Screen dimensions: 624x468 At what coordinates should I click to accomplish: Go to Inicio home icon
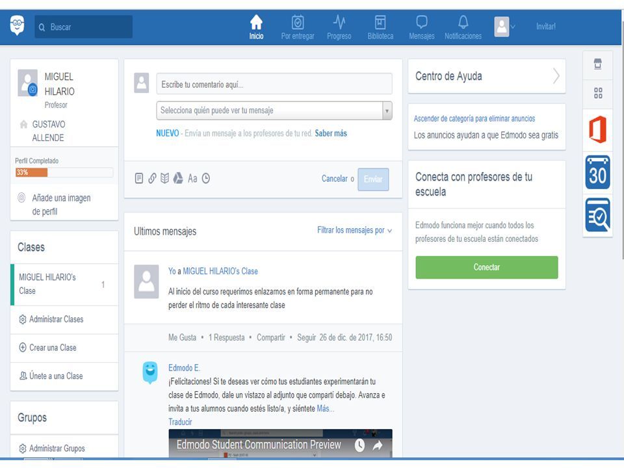point(256,22)
